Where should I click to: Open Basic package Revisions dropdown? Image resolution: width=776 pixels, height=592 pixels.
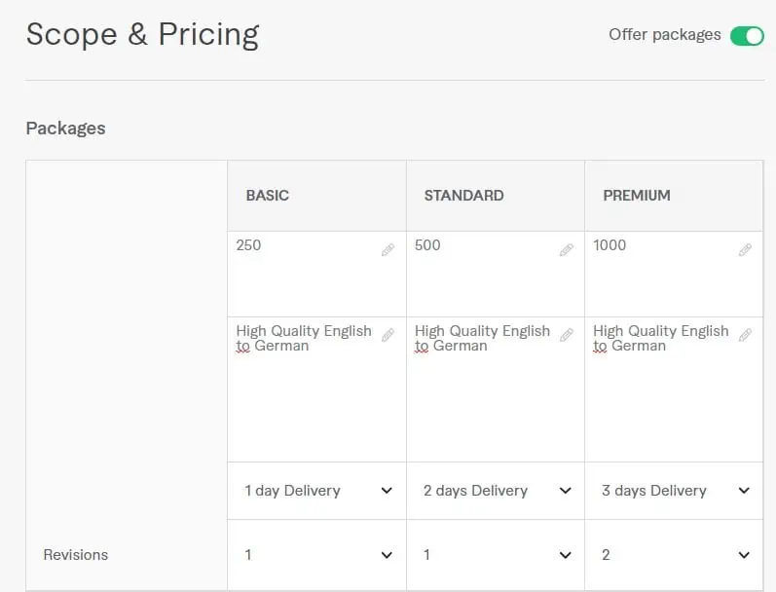[316, 555]
